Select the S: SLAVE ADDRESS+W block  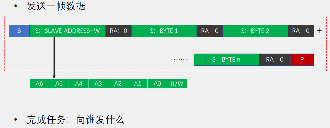click(x=68, y=31)
